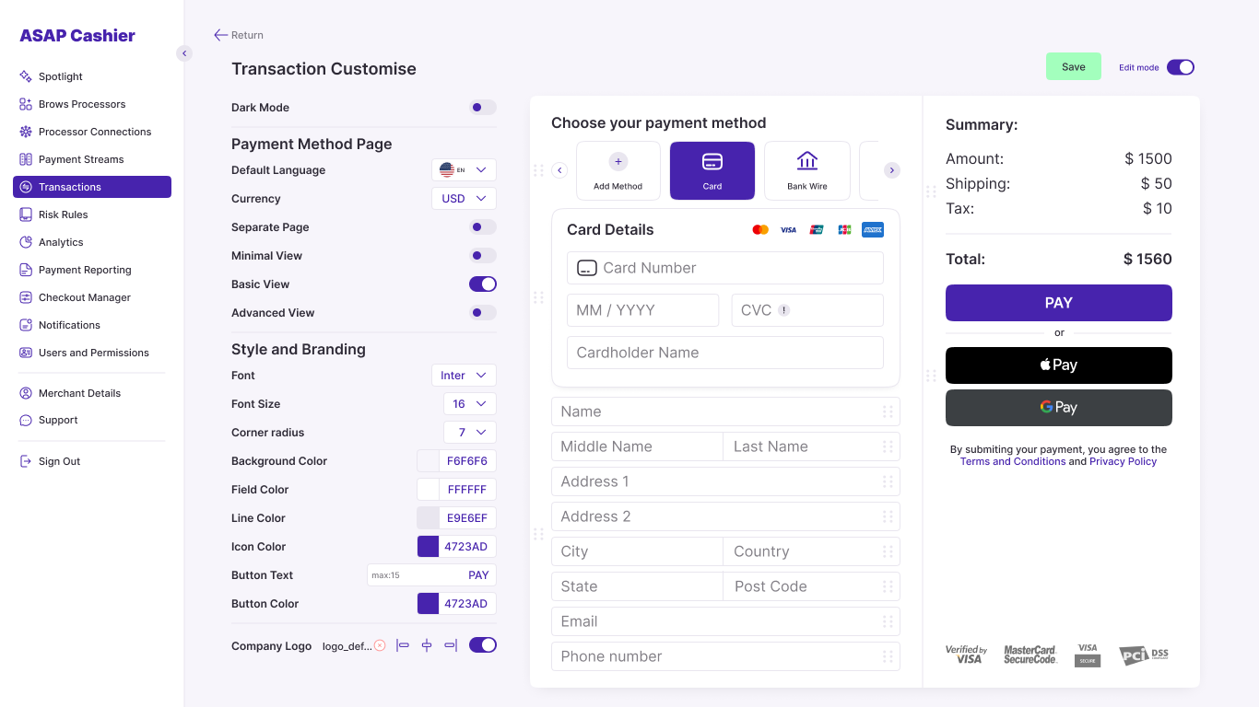Viewport: 1259px width, 707px height.
Task: Click the Sign Out icon
Action: [x=26, y=461]
